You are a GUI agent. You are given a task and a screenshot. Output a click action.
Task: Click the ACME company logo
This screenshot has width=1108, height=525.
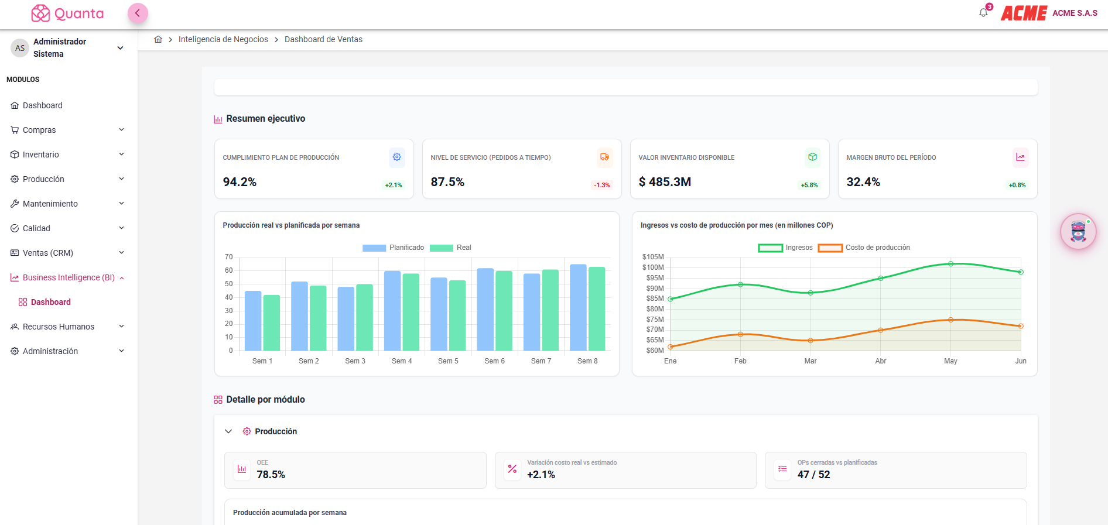tap(1024, 13)
